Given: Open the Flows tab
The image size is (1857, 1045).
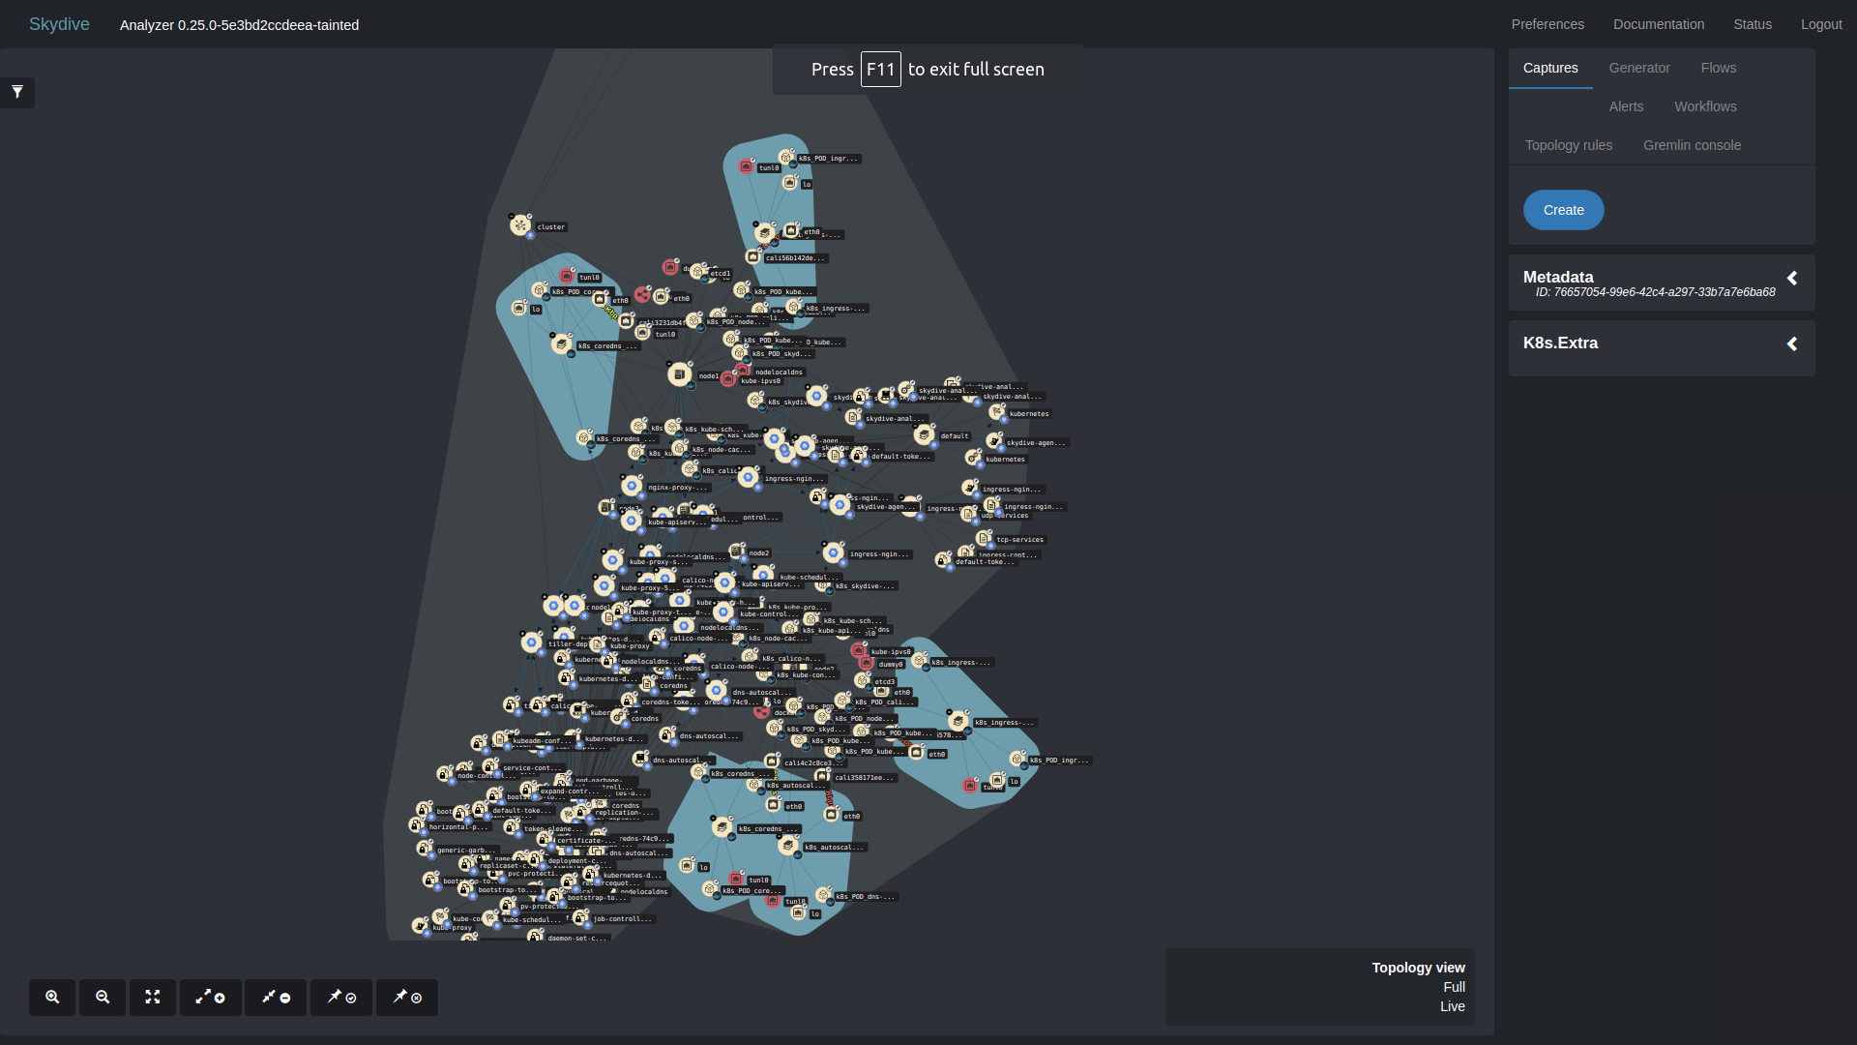Looking at the screenshot, I should [1718, 68].
